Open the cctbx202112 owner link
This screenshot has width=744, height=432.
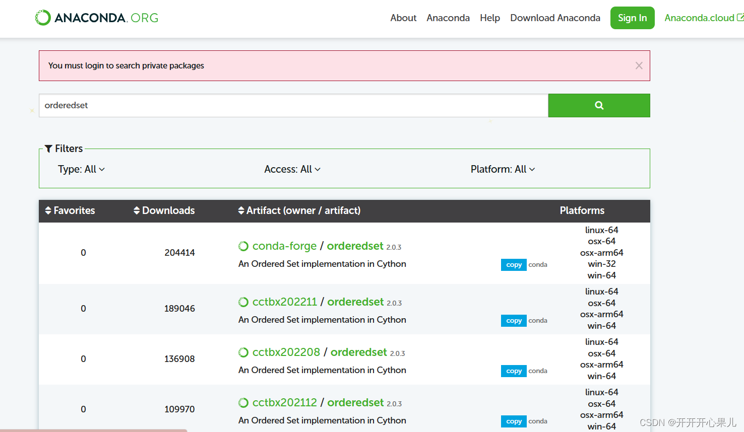(285, 403)
